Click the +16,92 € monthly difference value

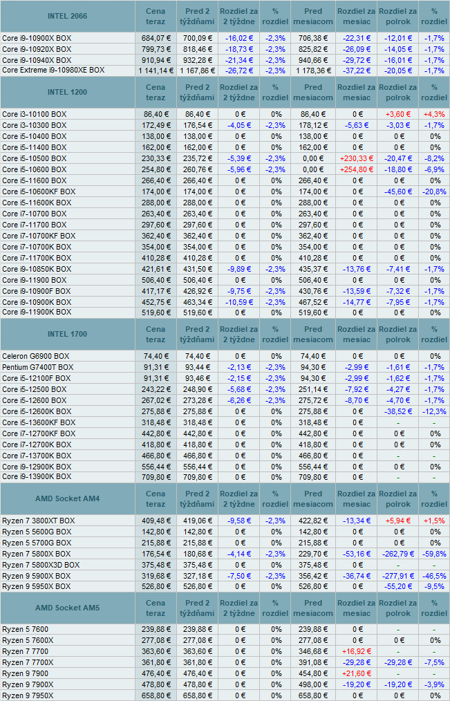click(x=357, y=651)
